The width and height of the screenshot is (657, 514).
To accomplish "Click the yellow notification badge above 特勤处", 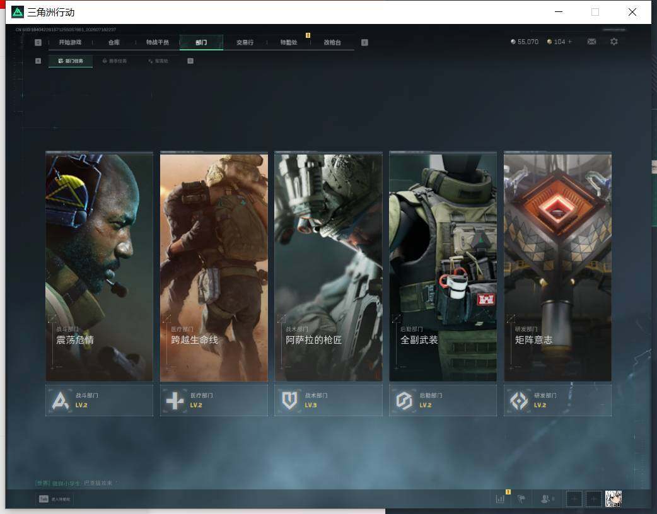I will (x=308, y=35).
